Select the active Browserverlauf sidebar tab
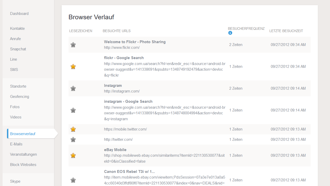 coord(23,134)
